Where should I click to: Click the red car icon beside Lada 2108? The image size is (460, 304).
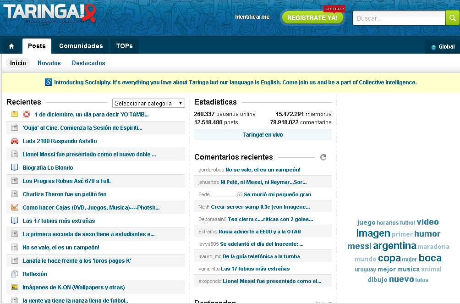(x=15, y=141)
